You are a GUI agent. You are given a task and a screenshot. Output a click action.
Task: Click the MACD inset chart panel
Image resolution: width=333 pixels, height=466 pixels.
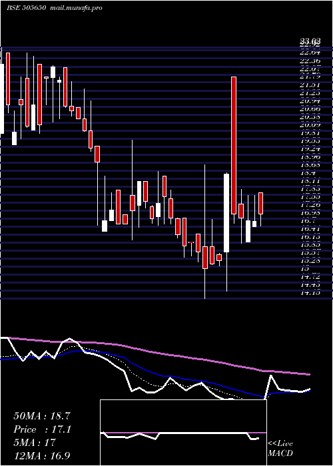pyautogui.click(x=183, y=433)
